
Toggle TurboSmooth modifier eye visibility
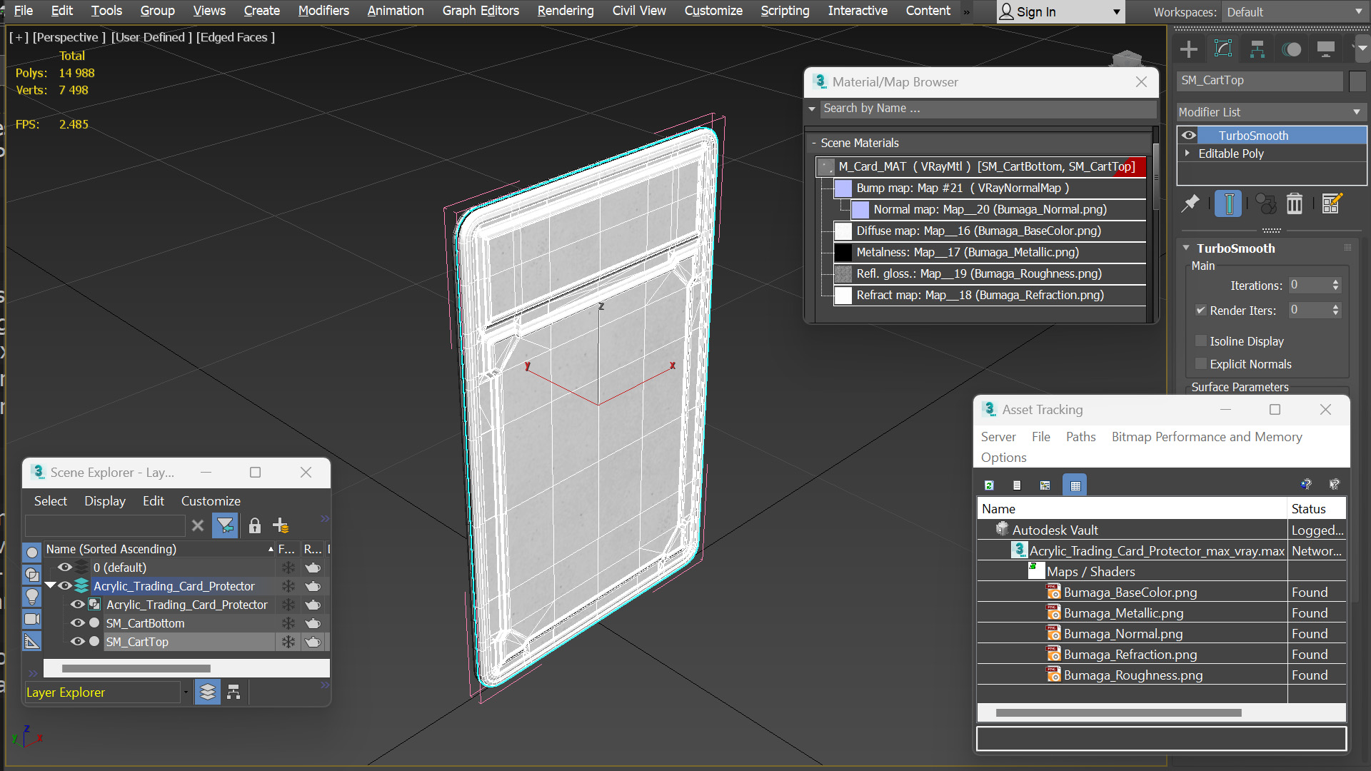click(x=1189, y=136)
